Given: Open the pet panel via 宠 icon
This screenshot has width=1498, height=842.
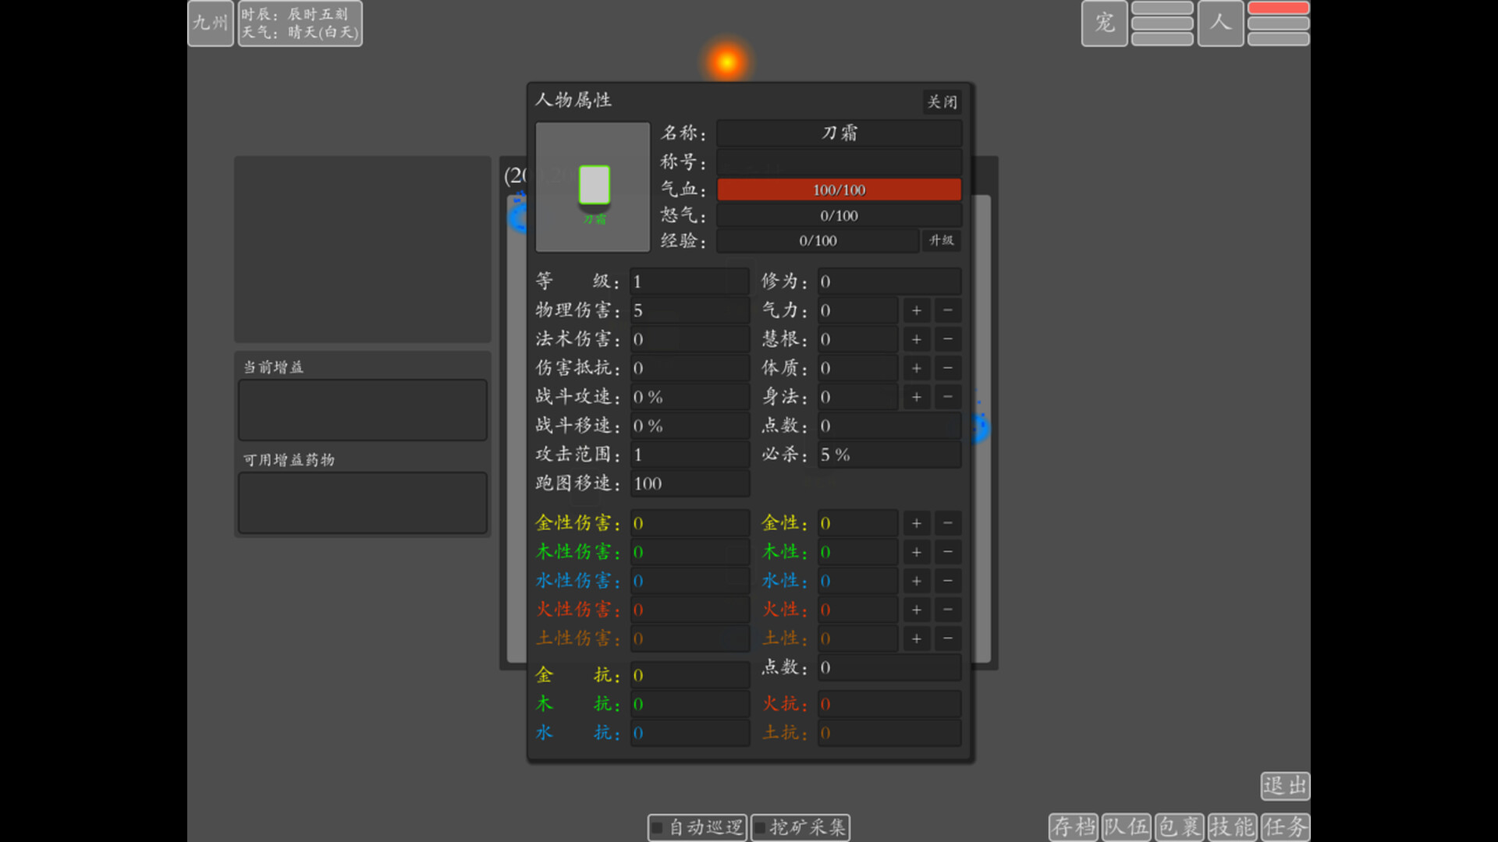Looking at the screenshot, I should pos(1103,23).
